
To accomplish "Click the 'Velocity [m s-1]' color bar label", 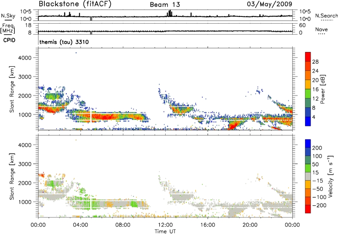I will coord(330,176).
